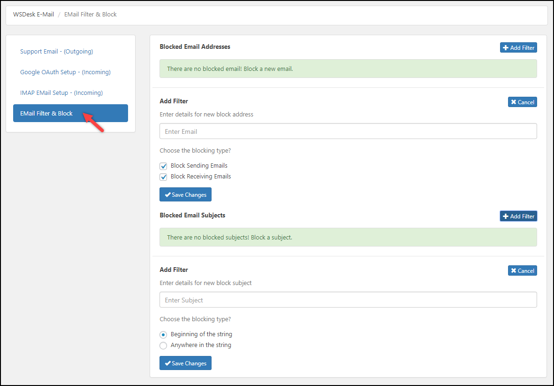Cancel the new block address filter
Screen dimensions: 554x386
(x=522, y=102)
